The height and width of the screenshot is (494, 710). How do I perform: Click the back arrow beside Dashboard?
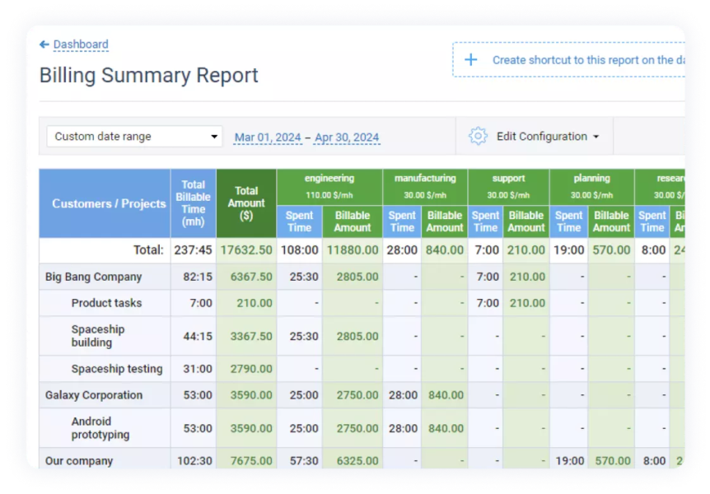[45, 44]
